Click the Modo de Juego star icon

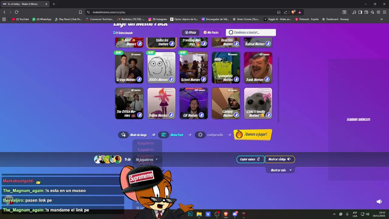tap(123, 135)
